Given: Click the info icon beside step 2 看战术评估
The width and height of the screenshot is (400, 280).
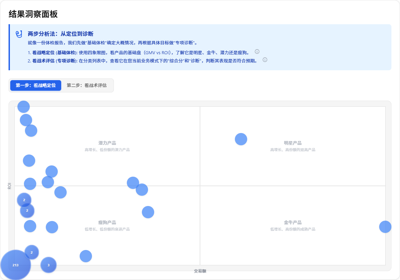Looking at the screenshot, I should 265,60.
